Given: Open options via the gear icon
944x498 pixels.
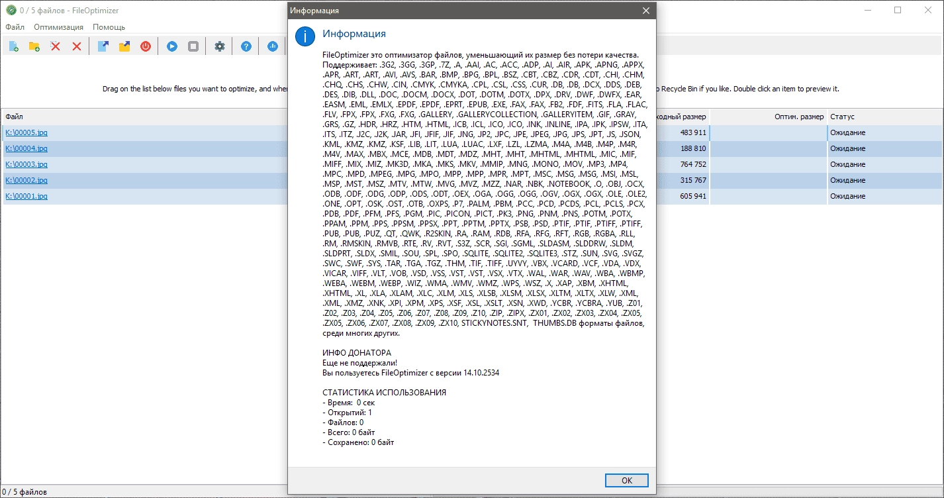Looking at the screenshot, I should pyautogui.click(x=220, y=46).
